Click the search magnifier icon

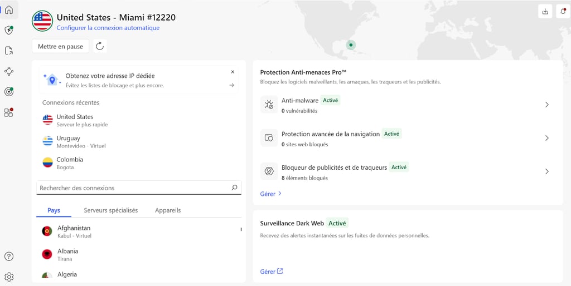click(x=234, y=188)
